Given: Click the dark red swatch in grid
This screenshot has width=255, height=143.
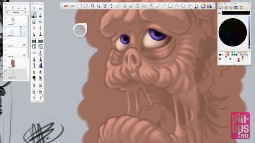Looking at the screenshot, I should (239, 61).
